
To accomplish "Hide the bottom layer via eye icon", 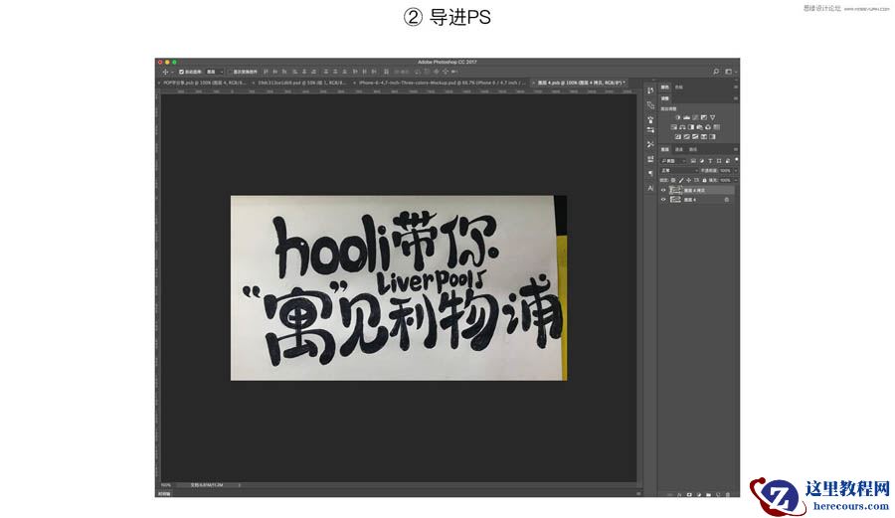I will click(x=663, y=200).
